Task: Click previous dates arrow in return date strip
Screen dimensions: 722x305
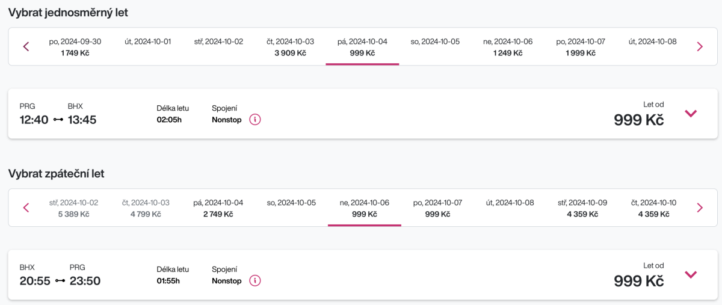Action: coord(26,208)
